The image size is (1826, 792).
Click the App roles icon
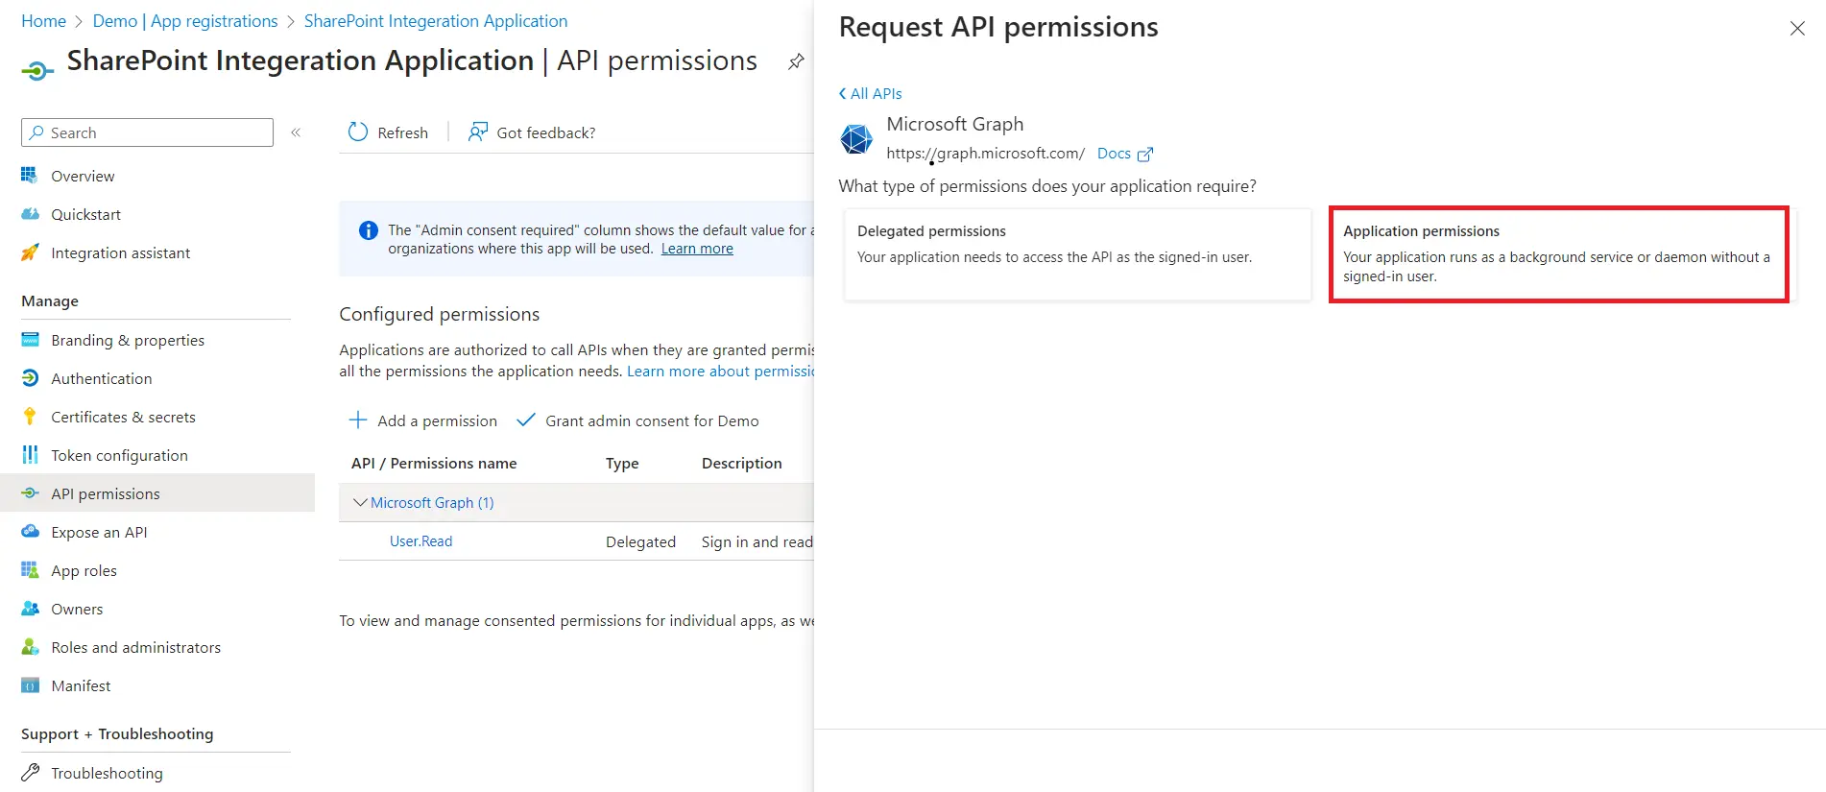(x=30, y=570)
